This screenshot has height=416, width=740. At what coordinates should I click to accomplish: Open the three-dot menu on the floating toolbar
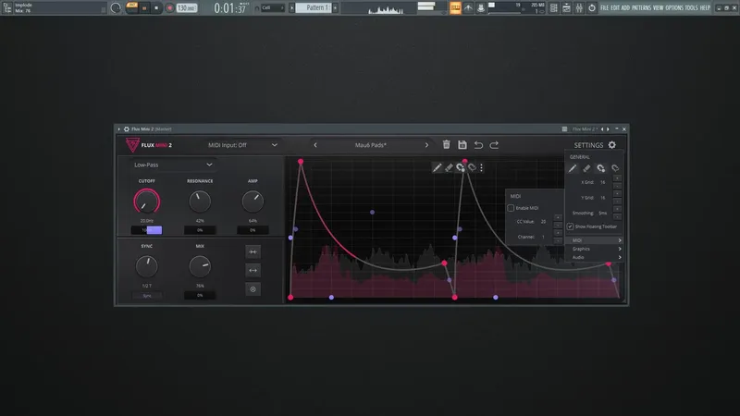481,167
